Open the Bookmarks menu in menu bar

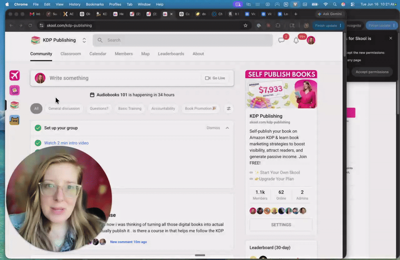click(x=95, y=4)
